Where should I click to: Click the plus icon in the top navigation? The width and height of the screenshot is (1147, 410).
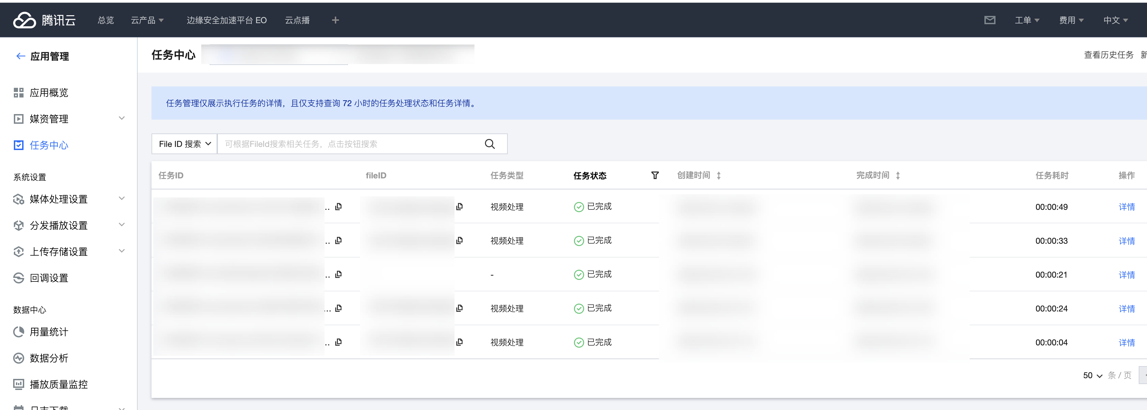[335, 20]
